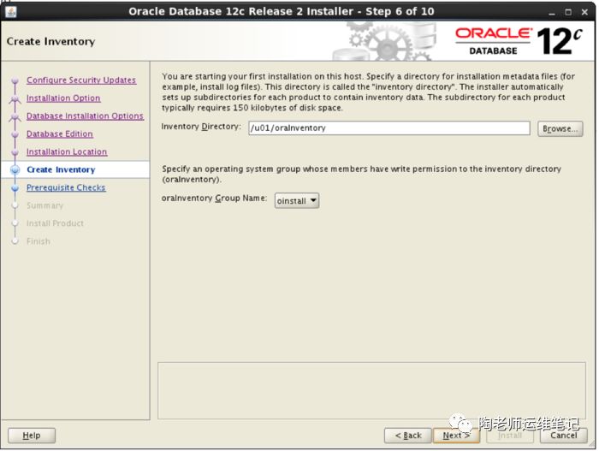Select the Create Inventory step
Image resolution: width=599 pixels, height=451 pixels.
tap(61, 169)
